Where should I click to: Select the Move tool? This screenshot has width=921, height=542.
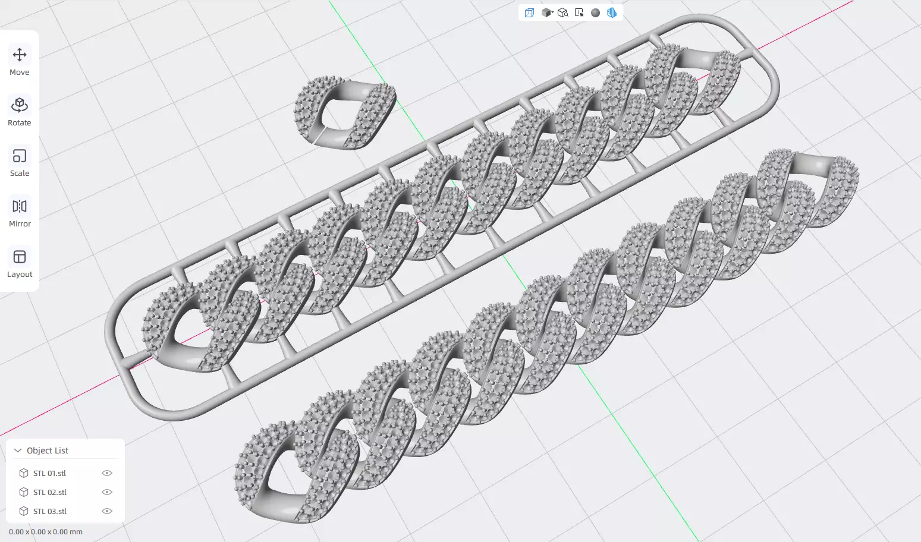(20, 62)
